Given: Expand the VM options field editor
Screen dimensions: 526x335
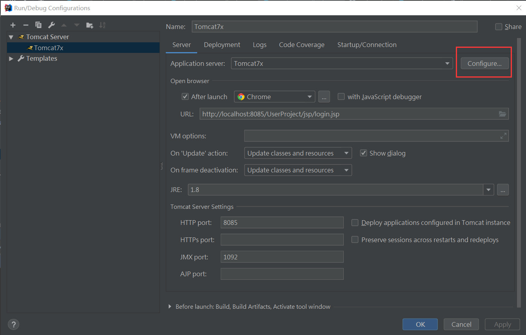Looking at the screenshot, I should (503, 136).
